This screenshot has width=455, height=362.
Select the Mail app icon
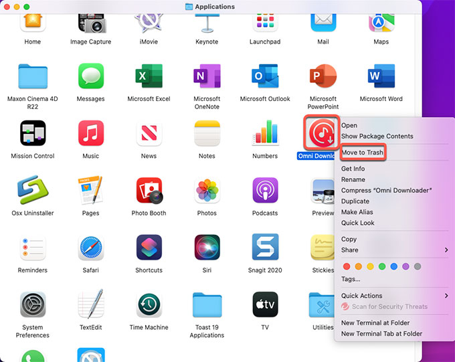[x=323, y=23]
